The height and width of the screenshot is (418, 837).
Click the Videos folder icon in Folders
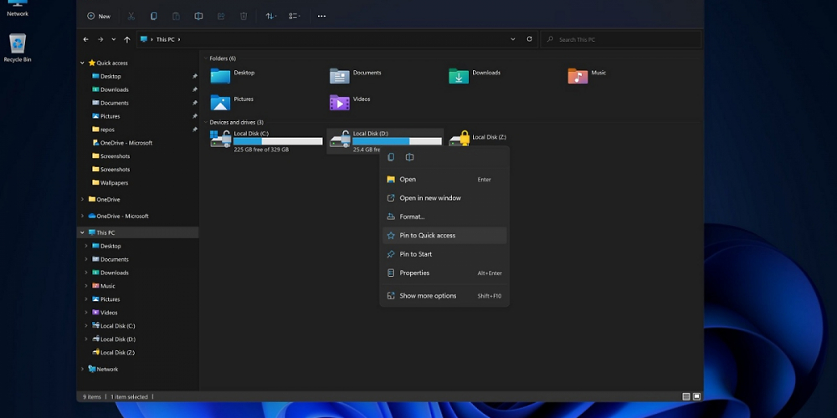point(340,102)
